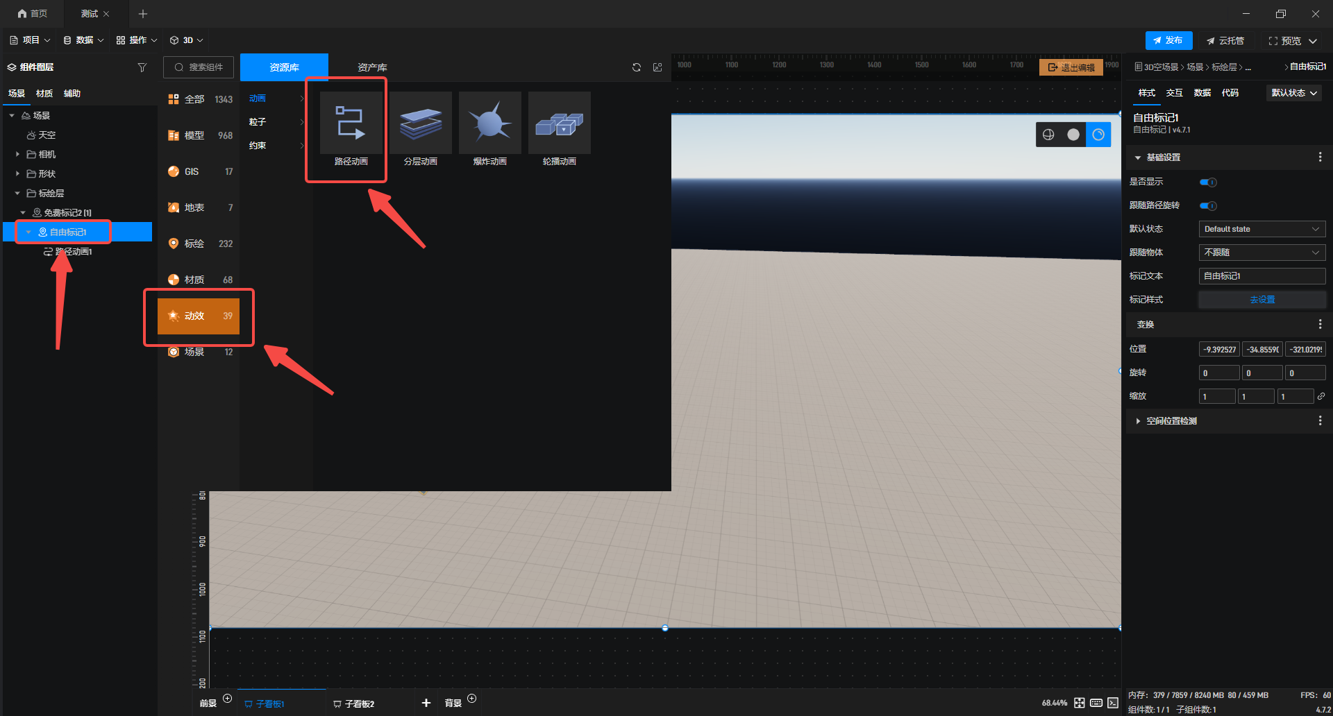Viewport: 1333px width, 716px height.
Task: Select the solid circle shading mode button
Action: 1073,135
